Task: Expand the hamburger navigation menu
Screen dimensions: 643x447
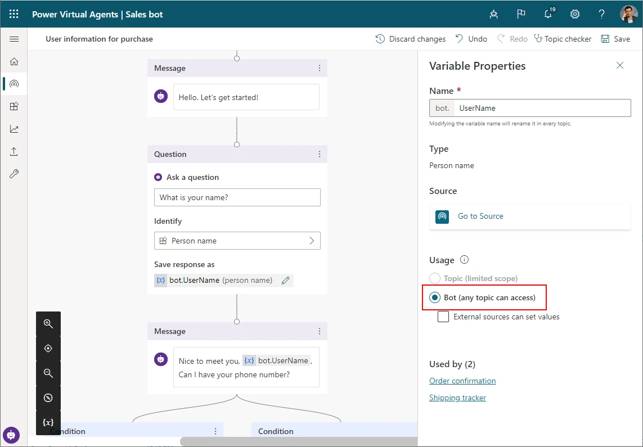Action: tap(14, 39)
